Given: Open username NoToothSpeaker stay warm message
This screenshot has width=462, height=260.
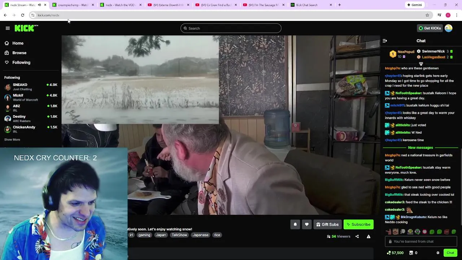Looking at the screenshot, I should click(408, 168).
